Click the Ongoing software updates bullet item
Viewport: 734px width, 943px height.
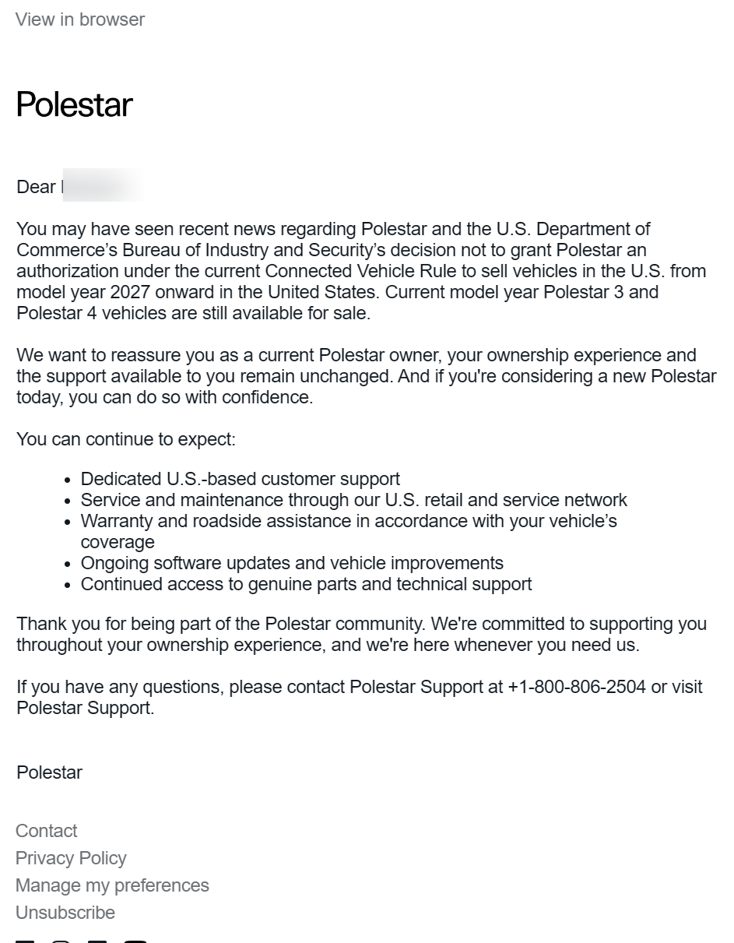(292, 563)
